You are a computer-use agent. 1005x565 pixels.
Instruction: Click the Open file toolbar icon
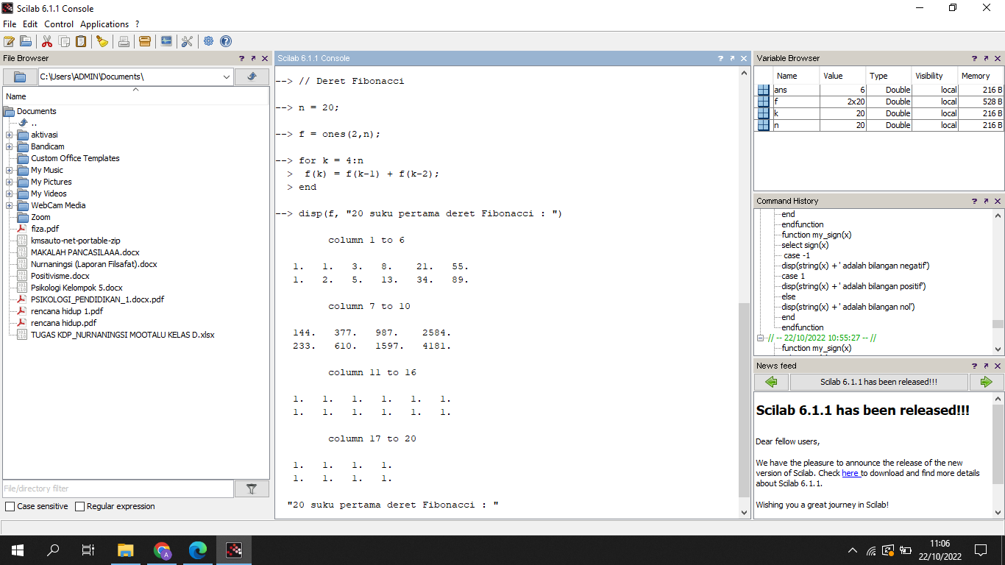click(x=26, y=41)
